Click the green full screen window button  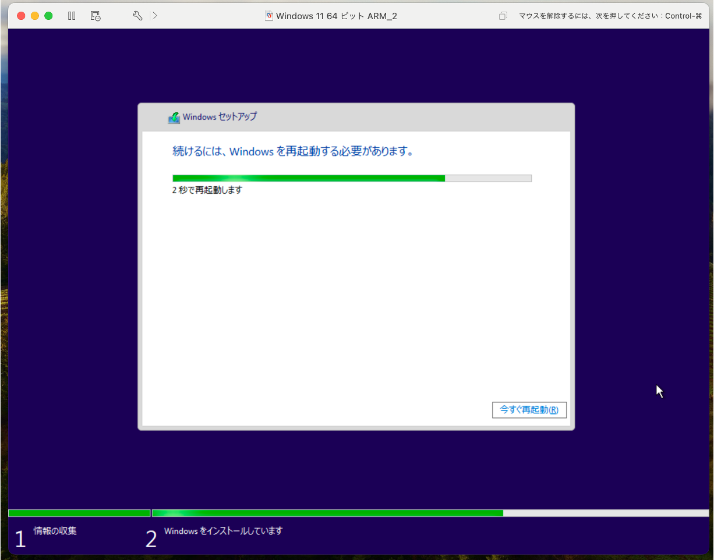[48, 16]
